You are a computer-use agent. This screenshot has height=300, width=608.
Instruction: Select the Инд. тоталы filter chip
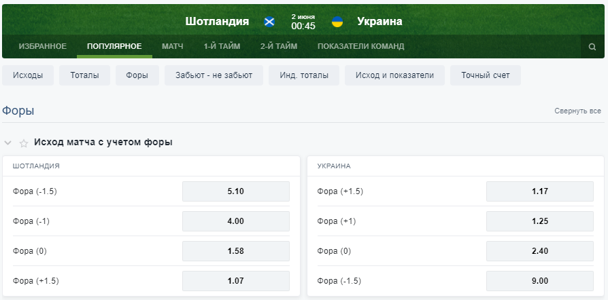click(303, 75)
